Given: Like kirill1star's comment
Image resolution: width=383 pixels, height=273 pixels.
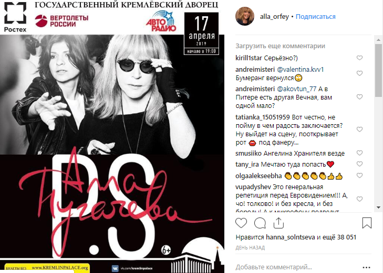Looking at the screenshot, I should [x=359, y=58].
